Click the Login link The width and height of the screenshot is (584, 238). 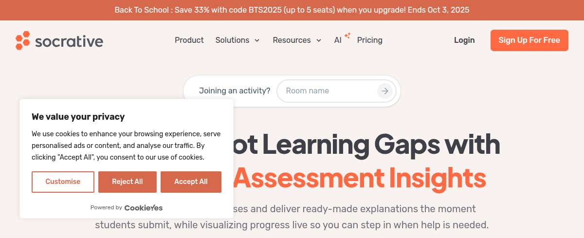point(464,40)
